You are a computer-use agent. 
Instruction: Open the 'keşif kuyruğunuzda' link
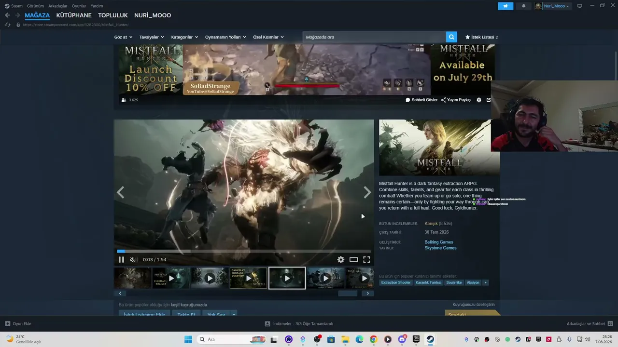pos(189,305)
